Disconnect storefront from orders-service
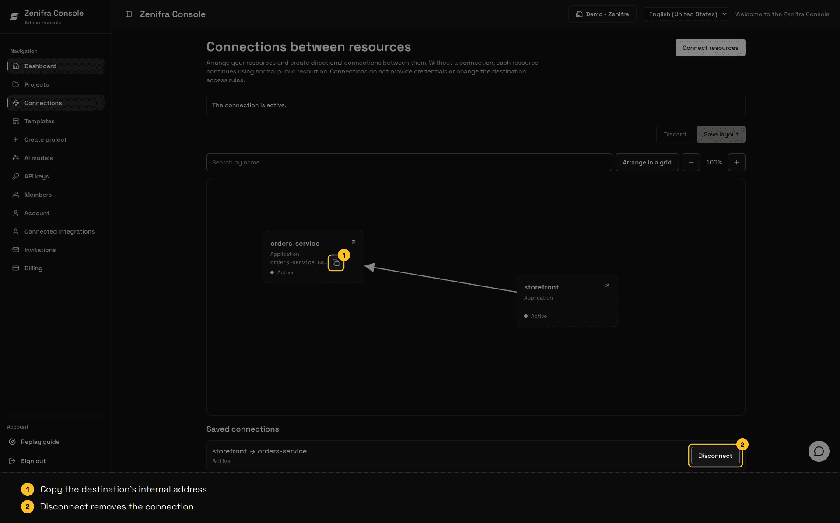Viewport: 840px width, 523px height. tap(715, 456)
